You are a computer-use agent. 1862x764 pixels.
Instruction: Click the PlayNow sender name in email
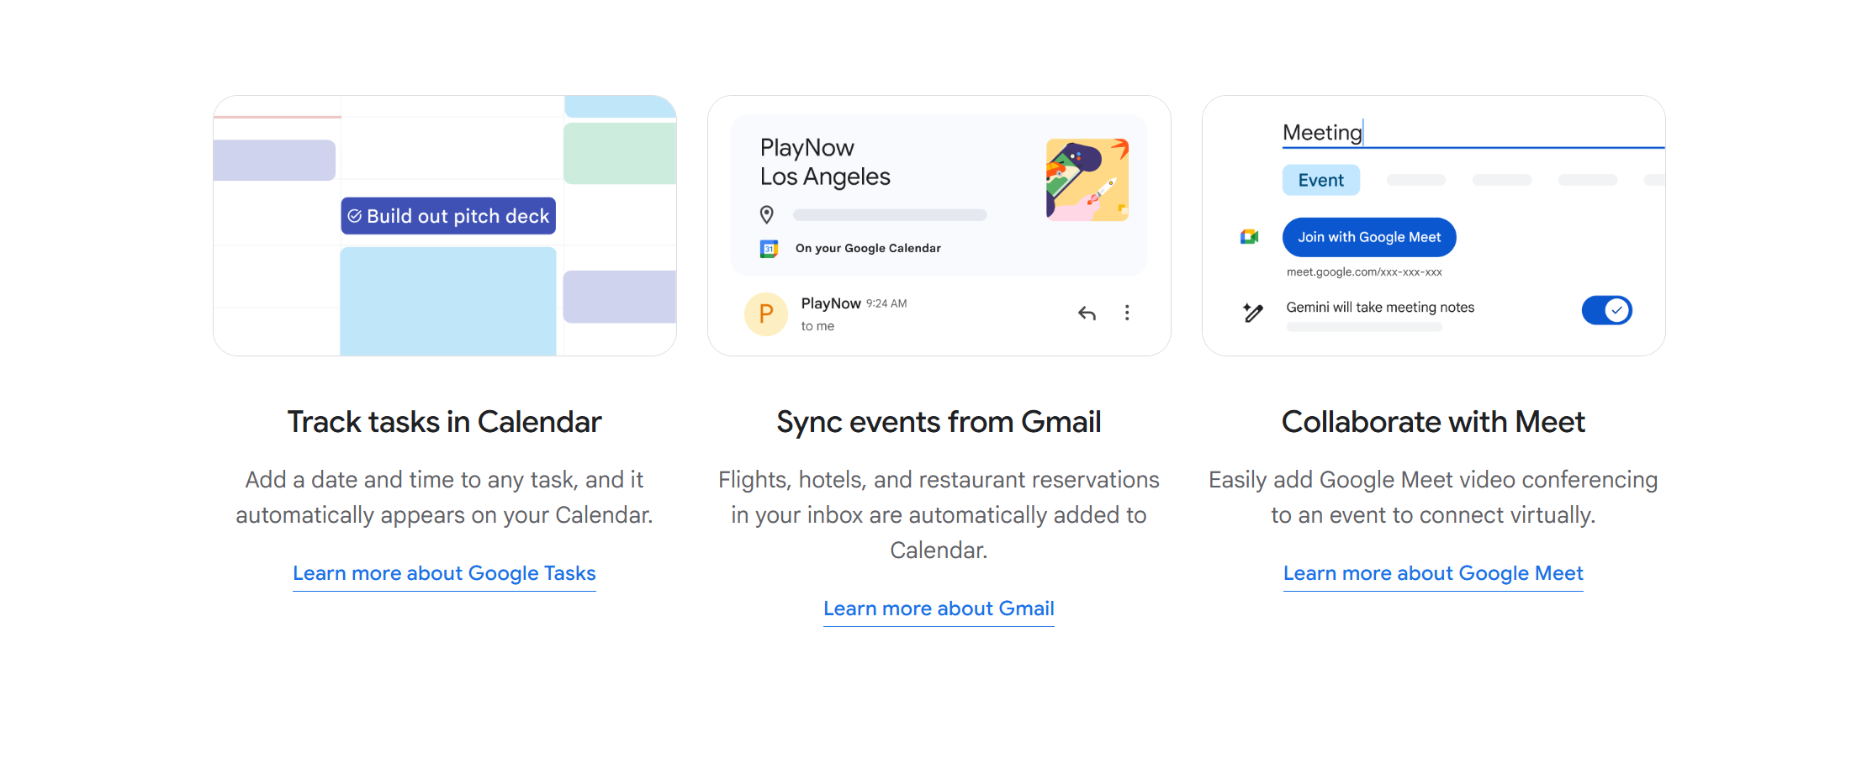coord(831,303)
